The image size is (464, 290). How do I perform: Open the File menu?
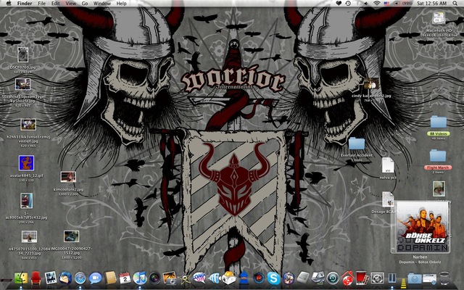pos(42,3)
